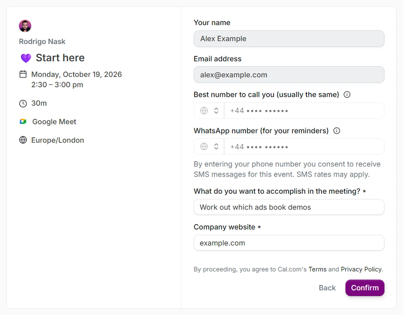
Task: Click globe flag icon in WhatsApp number field
Action: point(204,147)
